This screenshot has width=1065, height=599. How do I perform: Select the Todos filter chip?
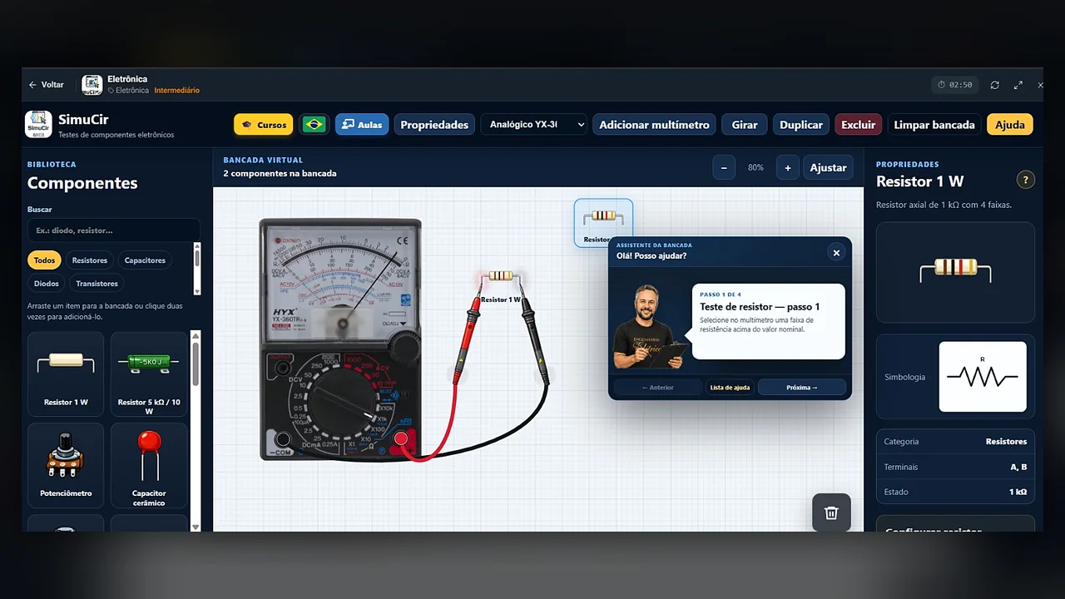click(x=44, y=260)
